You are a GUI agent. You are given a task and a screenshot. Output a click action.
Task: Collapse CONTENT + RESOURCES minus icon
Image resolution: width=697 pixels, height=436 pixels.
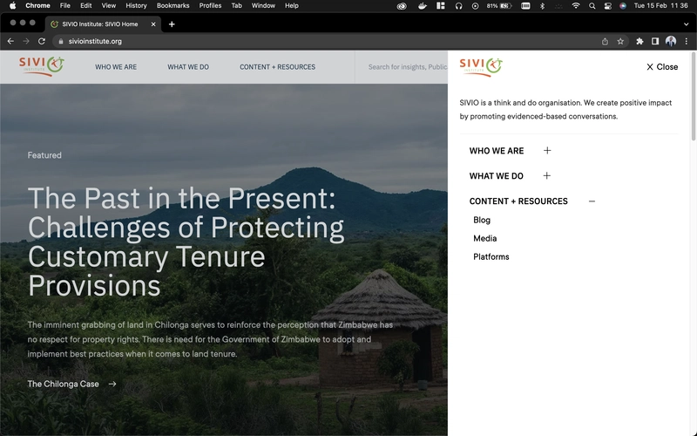(x=592, y=201)
